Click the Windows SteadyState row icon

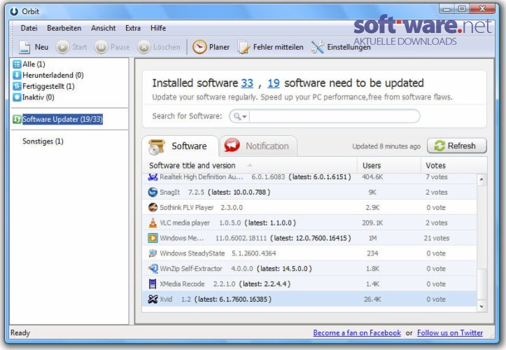pos(153,253)
